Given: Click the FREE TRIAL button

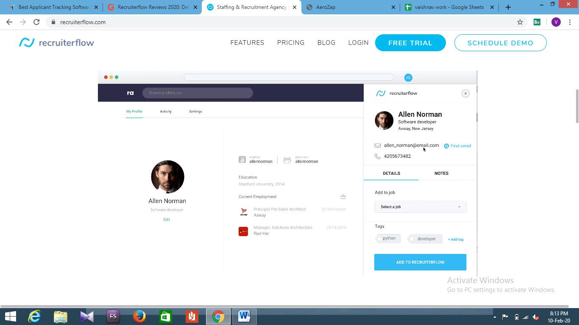Looking at the screenshot, I should point(410,43).
